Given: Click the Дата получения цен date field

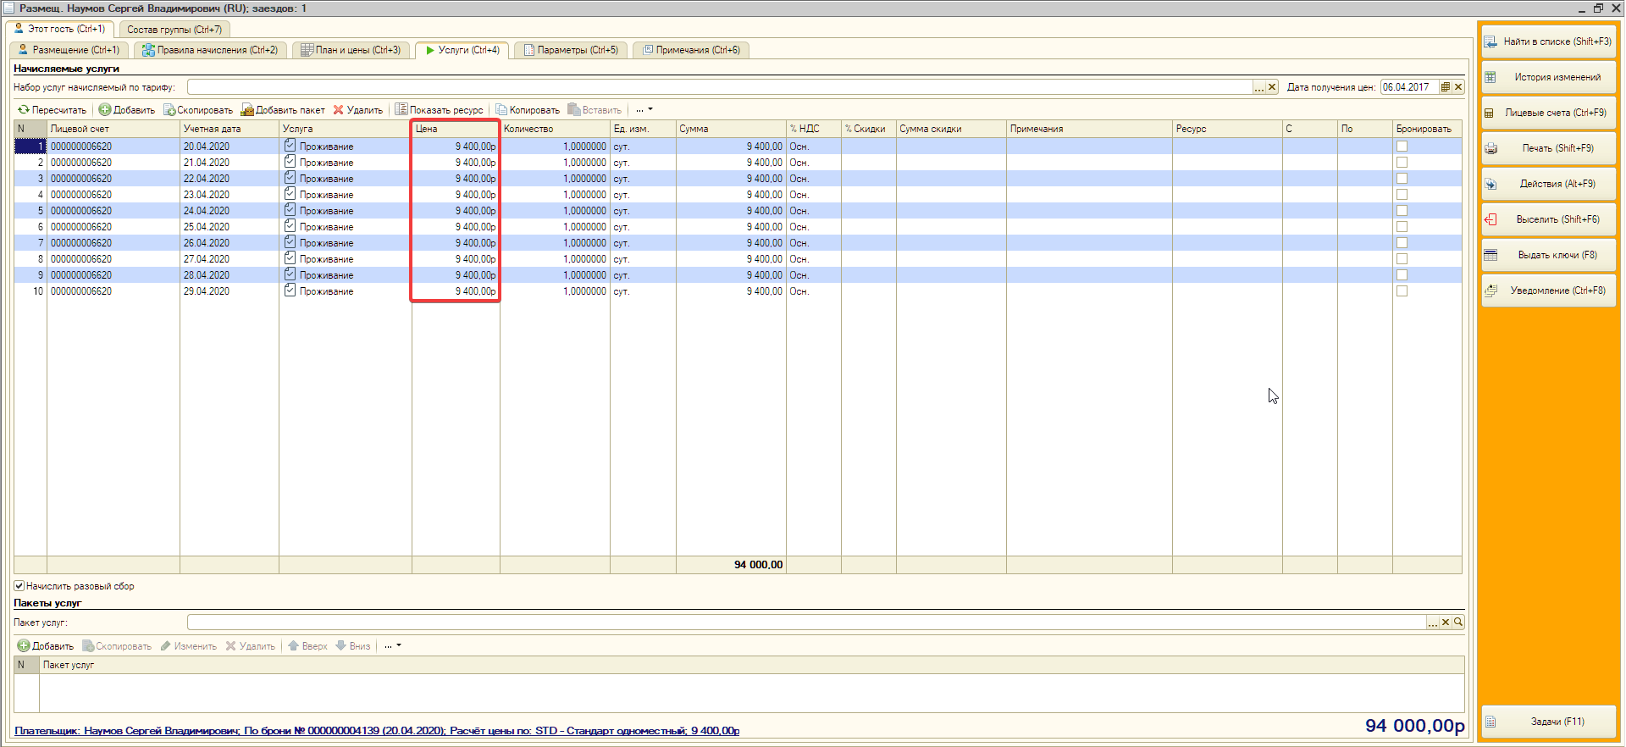Looking at the screenshot, I should coord(1409,87).
